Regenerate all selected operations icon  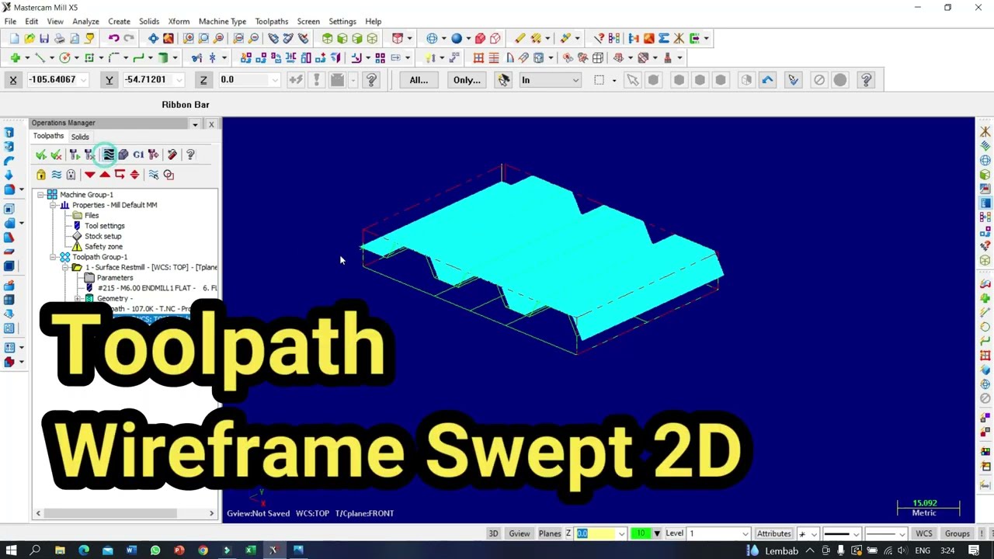point(75,155)
